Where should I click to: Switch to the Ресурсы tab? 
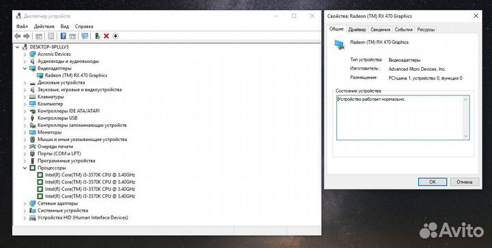(x=426, y=30)
